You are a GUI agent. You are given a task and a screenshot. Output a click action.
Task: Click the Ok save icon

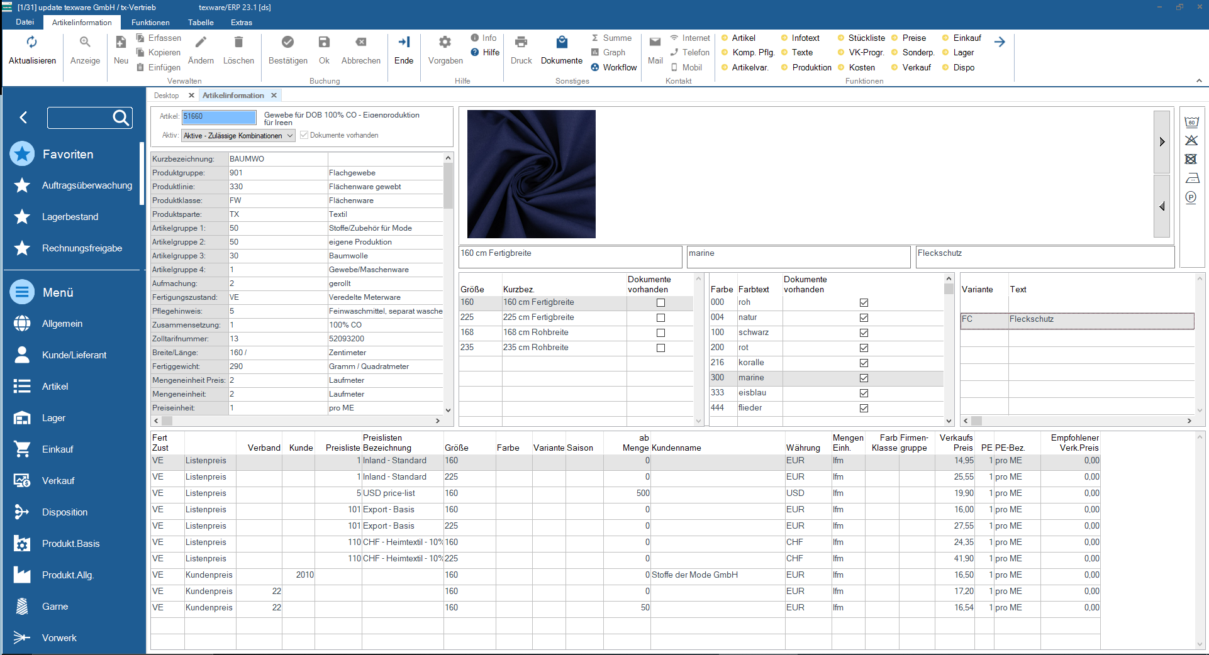[x=324, y=42]
